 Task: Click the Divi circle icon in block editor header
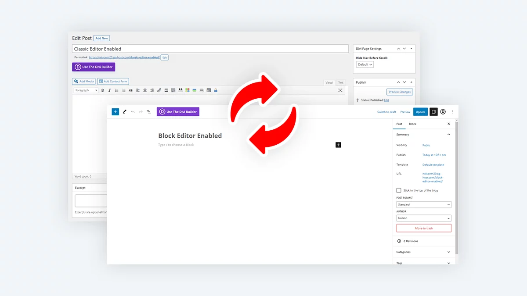443,112
